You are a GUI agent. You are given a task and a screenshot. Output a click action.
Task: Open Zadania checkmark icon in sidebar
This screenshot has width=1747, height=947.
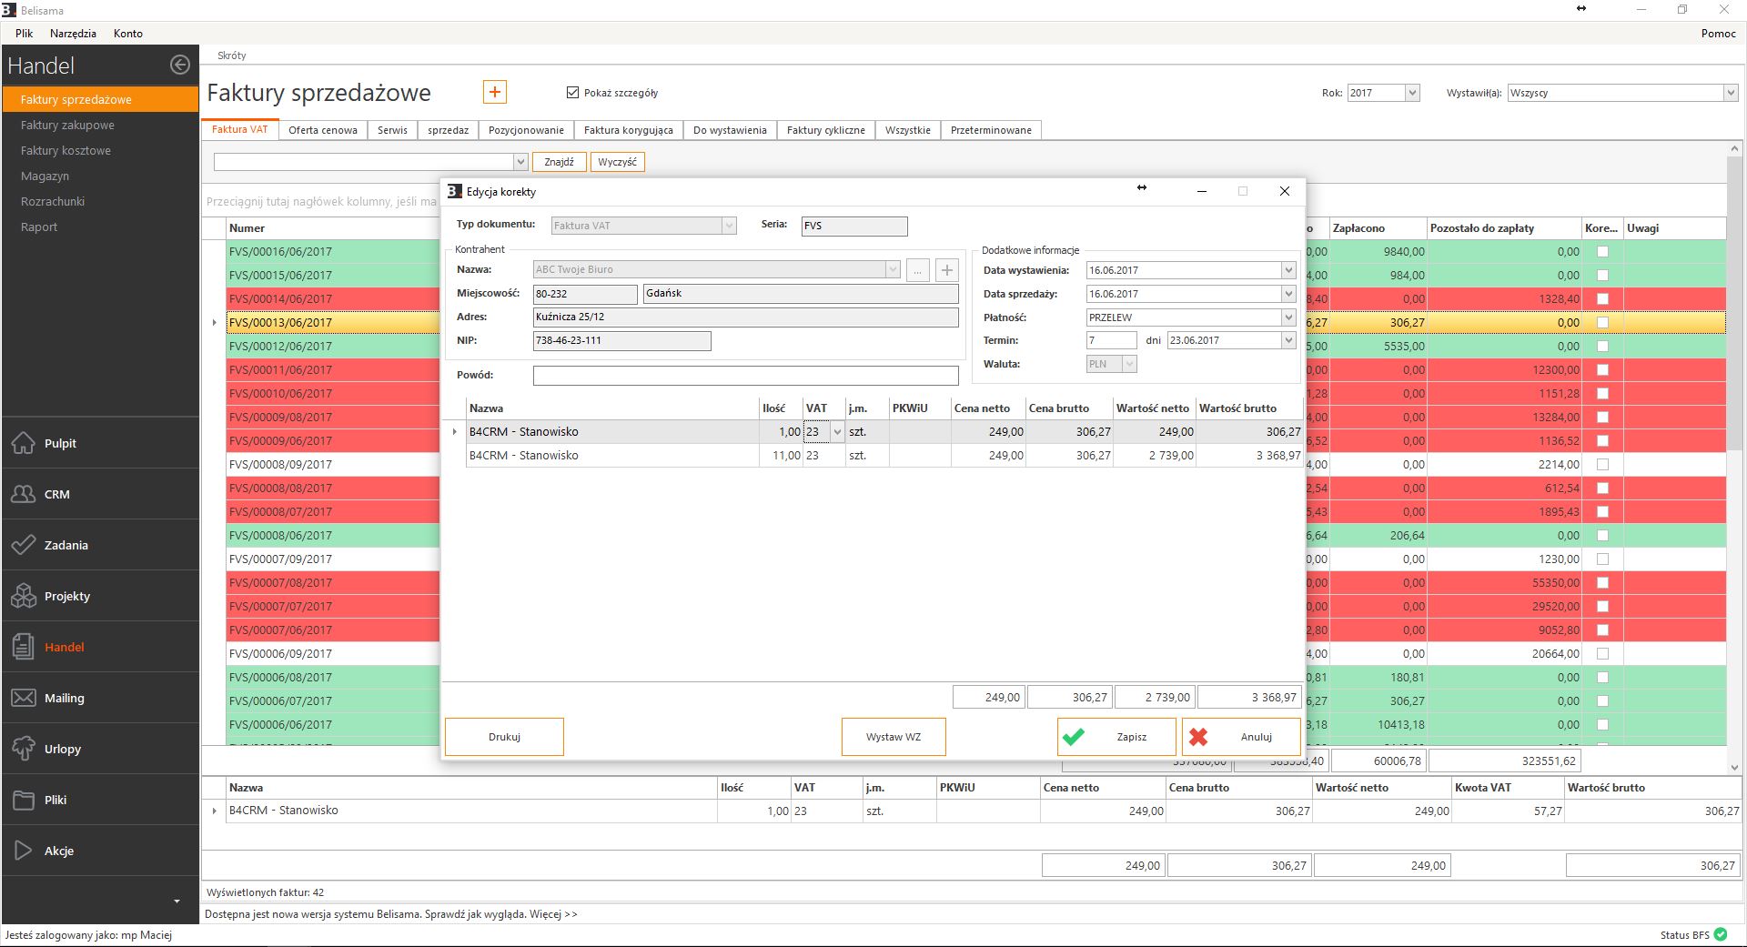(24, 545)
